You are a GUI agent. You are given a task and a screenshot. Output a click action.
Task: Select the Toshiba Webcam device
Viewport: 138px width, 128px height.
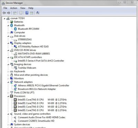pos(27,68)
